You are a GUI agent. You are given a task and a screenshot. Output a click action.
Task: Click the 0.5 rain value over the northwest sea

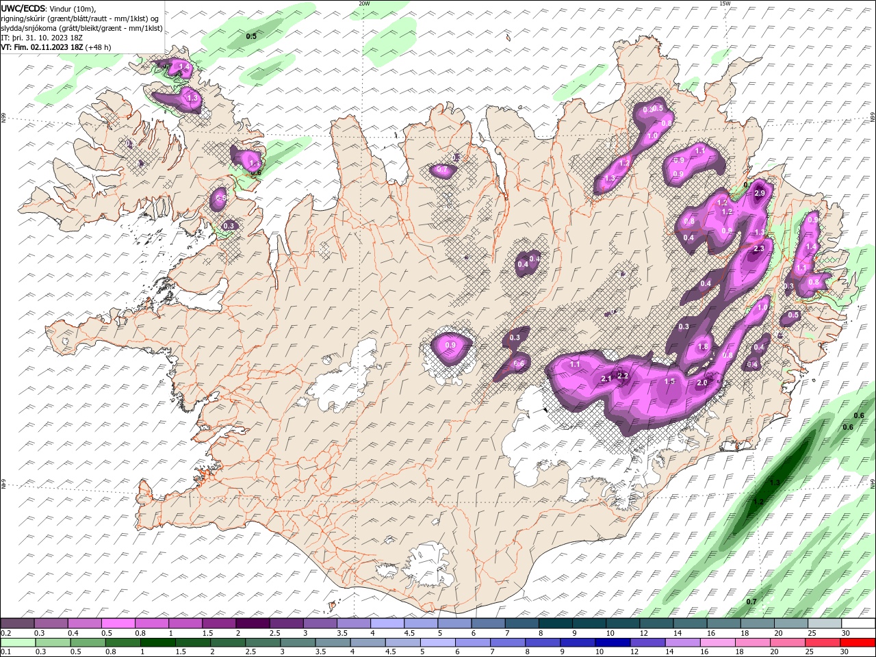click(251, 36)
